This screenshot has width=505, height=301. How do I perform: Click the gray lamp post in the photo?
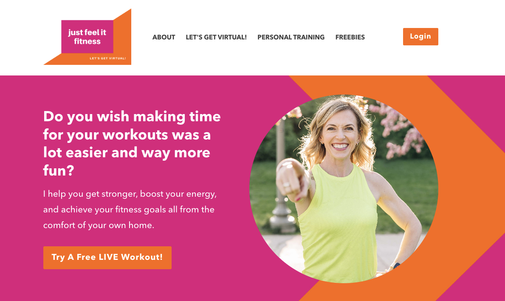(x=282, y=180)
